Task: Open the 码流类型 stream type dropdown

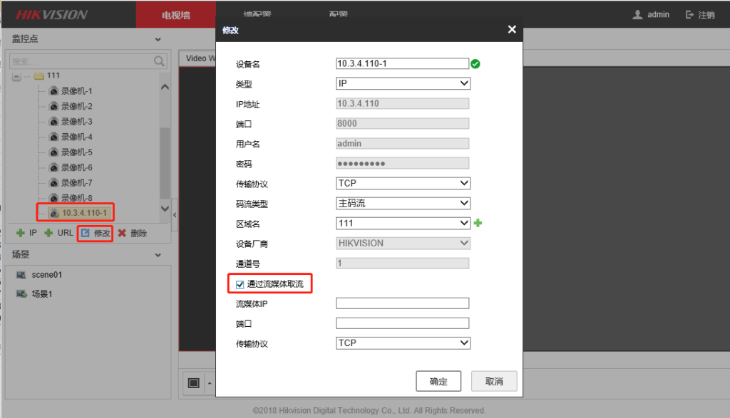Action: [403, 203]
